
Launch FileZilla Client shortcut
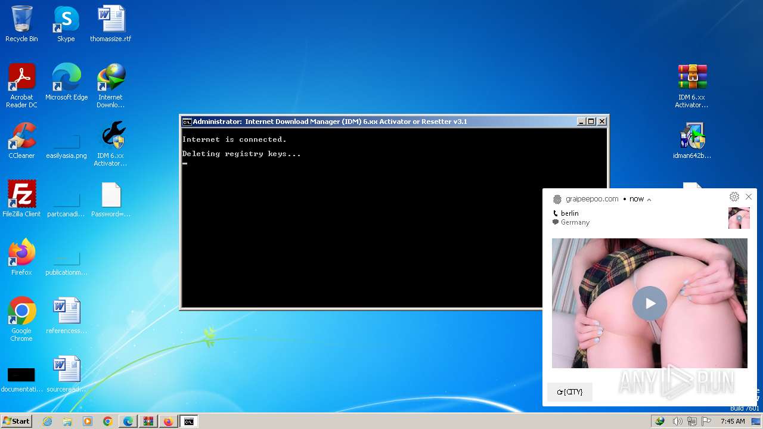21,199
